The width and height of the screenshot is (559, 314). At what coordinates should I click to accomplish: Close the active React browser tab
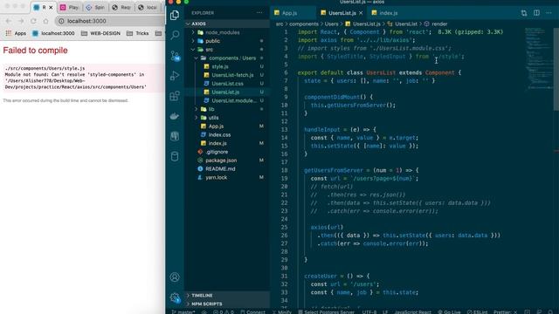tap(51, 8)
